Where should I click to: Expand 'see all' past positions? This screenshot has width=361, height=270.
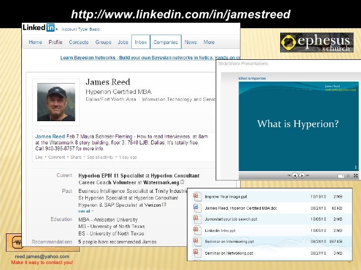[x=86, y=211]
